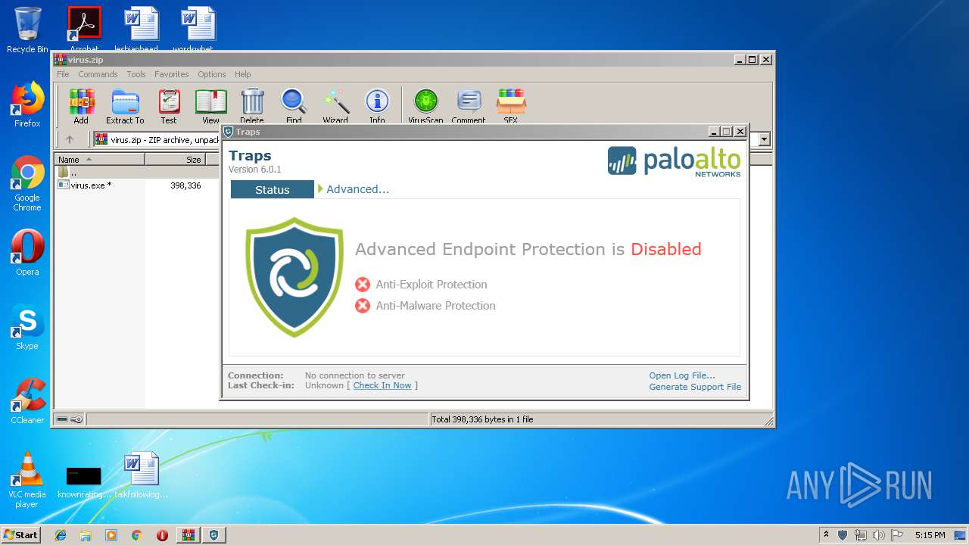Sort by the Size column header

pos(174,160)
